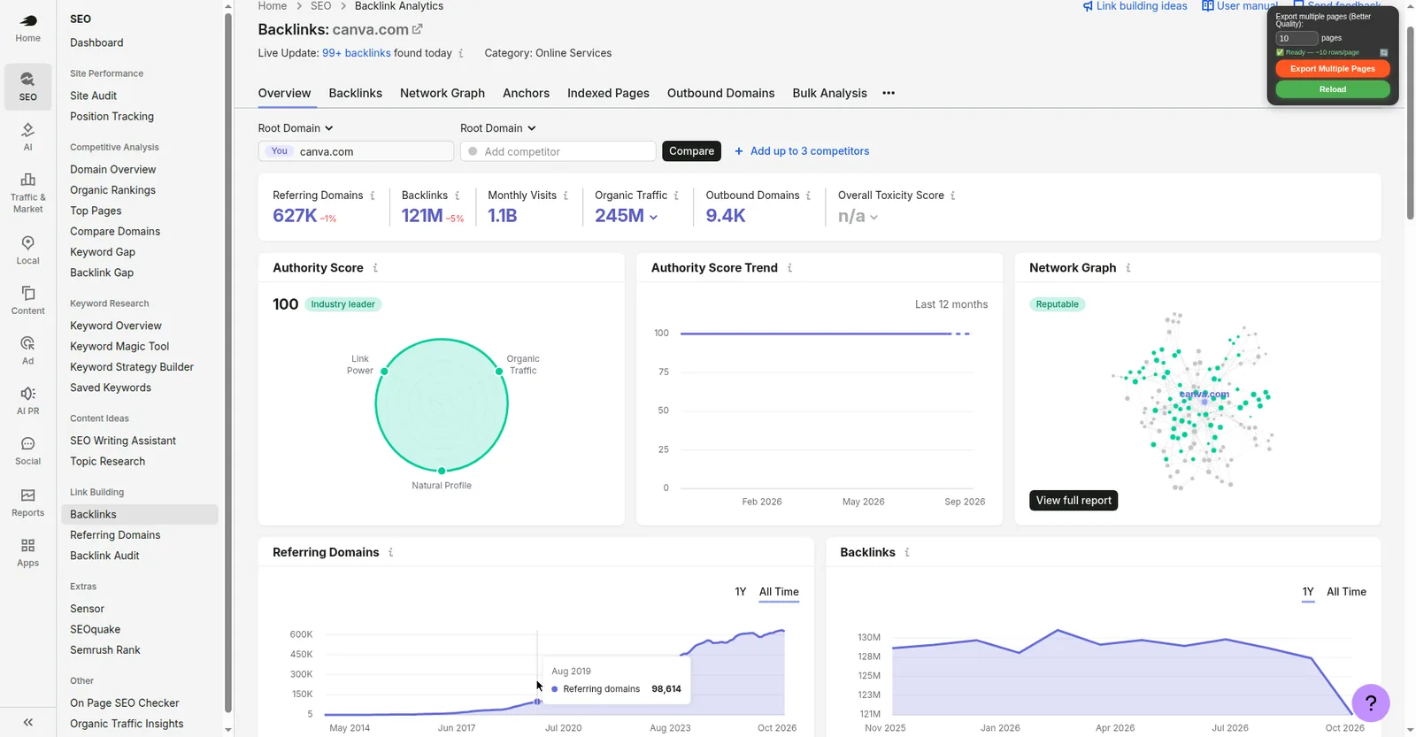Select the AI icon in left rail
The image size is (1416, 737).
(x=28, y=129)
